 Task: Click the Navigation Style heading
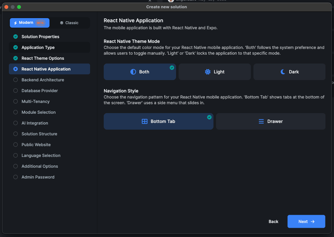point(121,91)
